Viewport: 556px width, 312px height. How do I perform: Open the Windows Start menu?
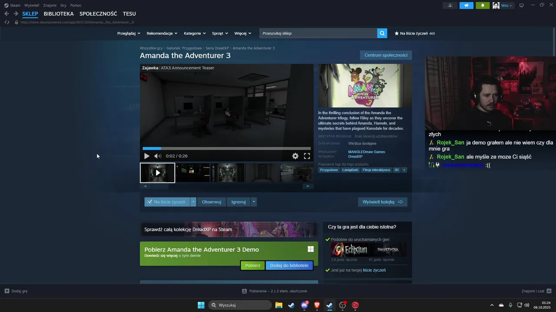(201, 305)
